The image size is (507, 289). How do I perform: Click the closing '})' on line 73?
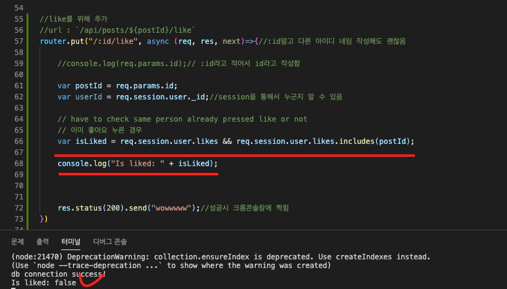pos(44,219)
